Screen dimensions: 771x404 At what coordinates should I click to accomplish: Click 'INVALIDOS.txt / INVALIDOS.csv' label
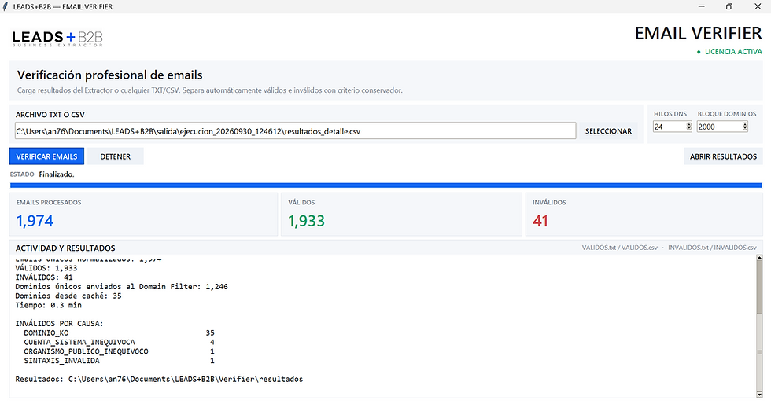point(712,248)
